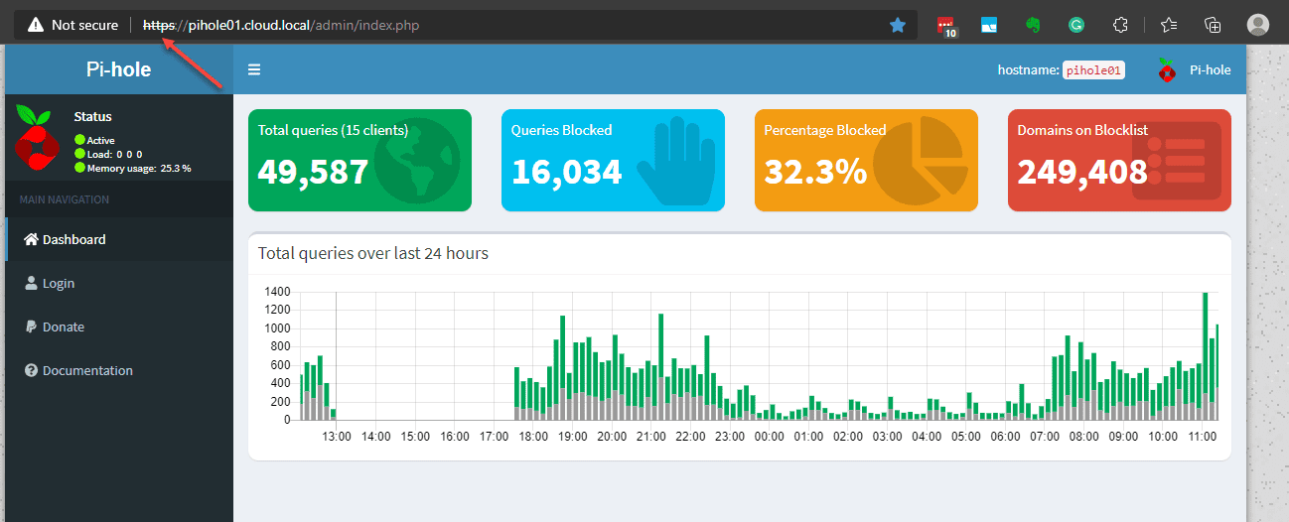Click the URL in the address bar

281,25
